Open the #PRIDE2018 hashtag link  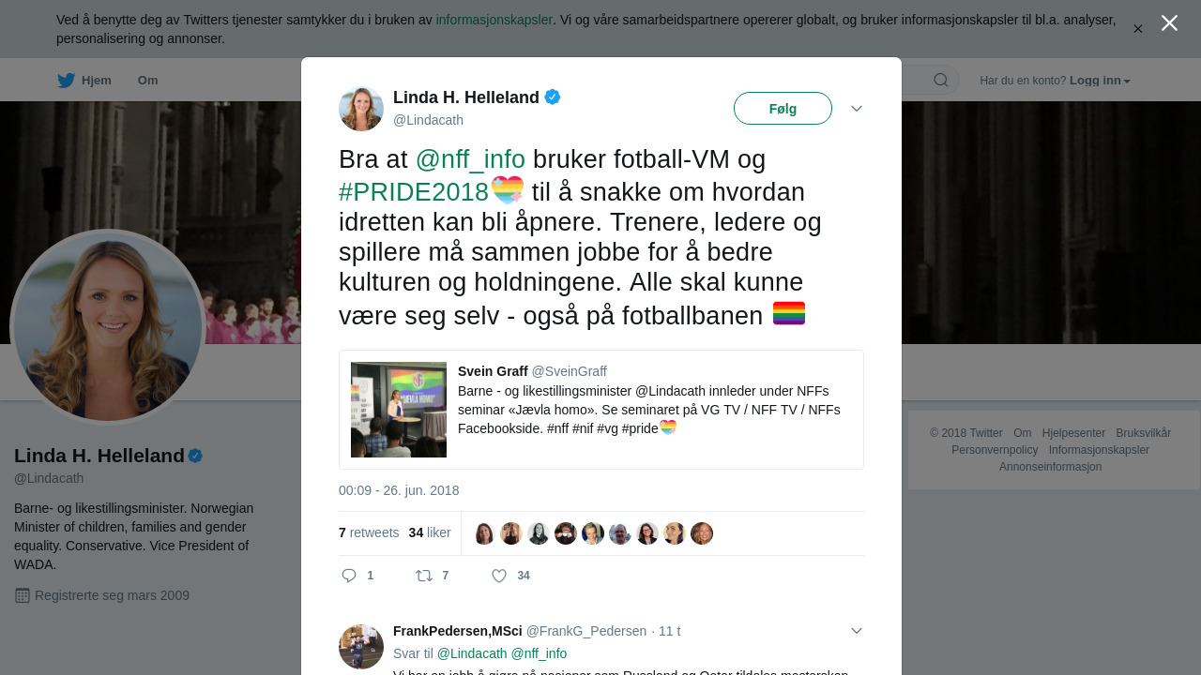pyautogui.click(x=414, y=192)
